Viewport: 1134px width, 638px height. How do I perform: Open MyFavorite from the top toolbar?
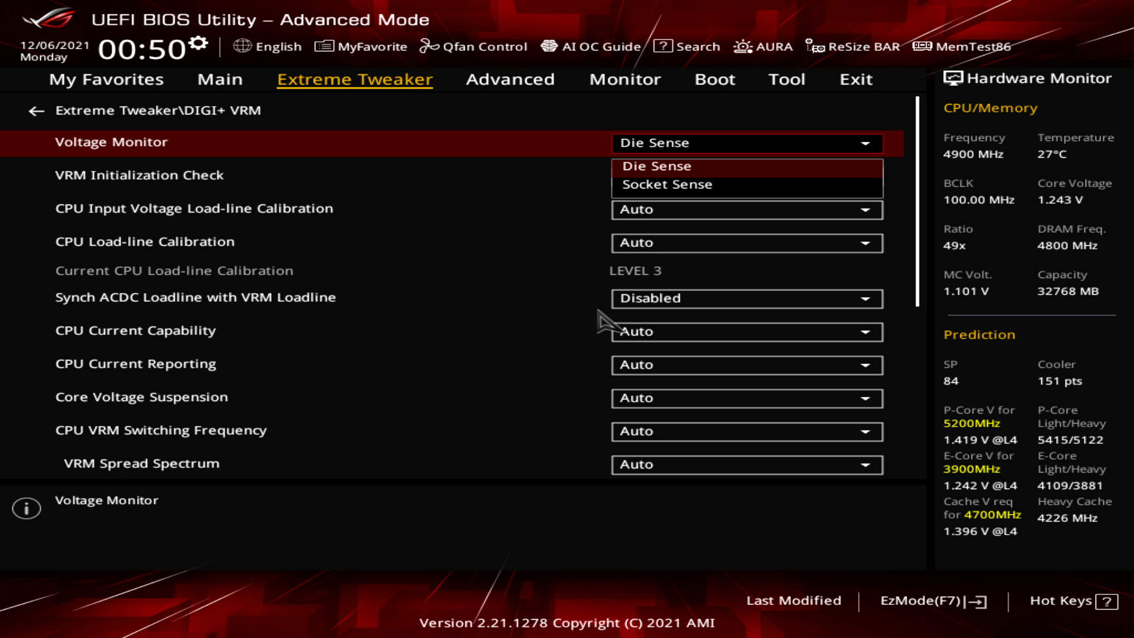point(361,46)
